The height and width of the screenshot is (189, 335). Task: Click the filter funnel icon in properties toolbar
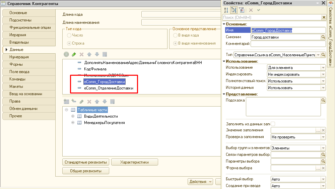(242, 10)
